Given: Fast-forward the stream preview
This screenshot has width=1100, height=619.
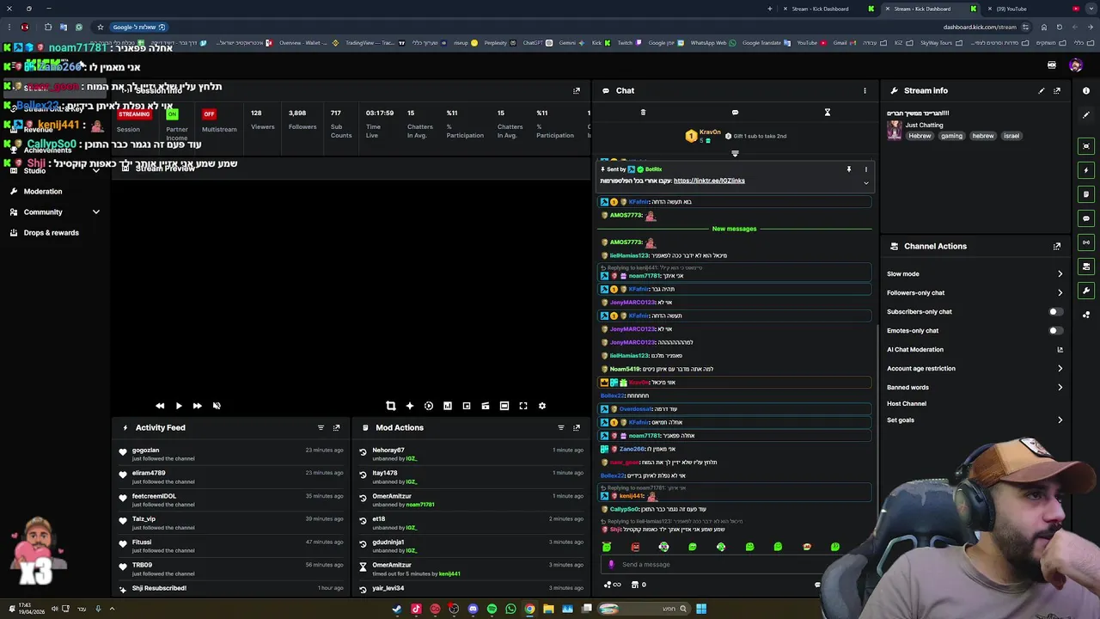Looking at the screenshot, I should point(198,406).
